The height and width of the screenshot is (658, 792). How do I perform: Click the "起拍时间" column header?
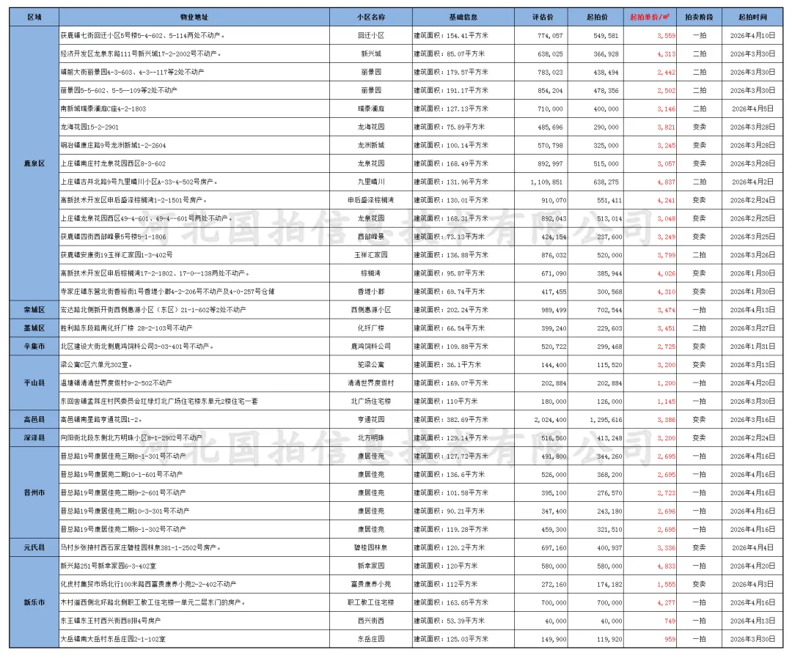pos(752,17)
